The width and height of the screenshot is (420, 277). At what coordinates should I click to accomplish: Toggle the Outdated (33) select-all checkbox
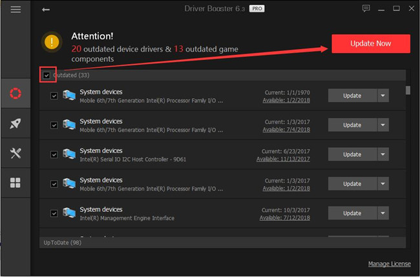coord(47,76)
